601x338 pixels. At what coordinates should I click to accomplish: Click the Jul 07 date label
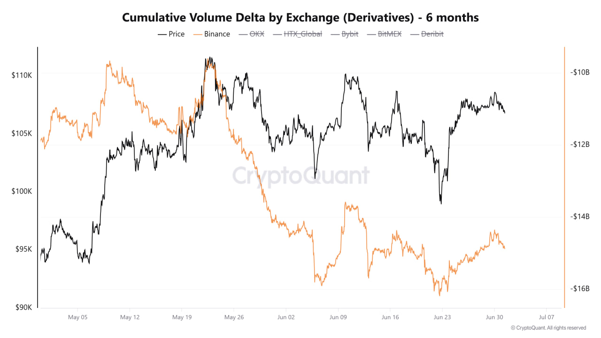[546, 317]
